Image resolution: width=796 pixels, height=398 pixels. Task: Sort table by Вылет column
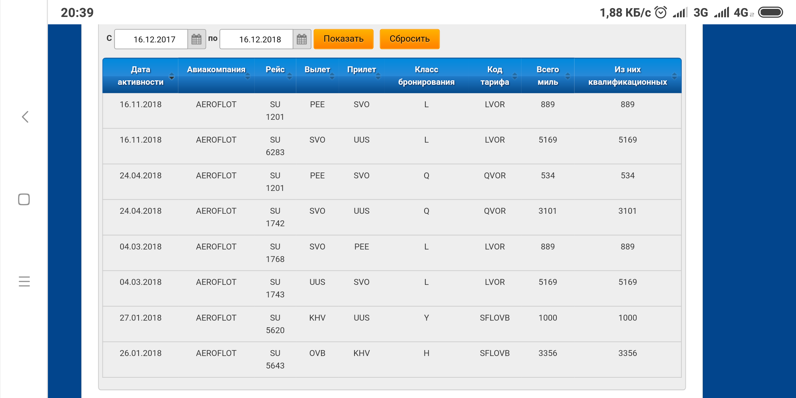click(x=317, y=76)
